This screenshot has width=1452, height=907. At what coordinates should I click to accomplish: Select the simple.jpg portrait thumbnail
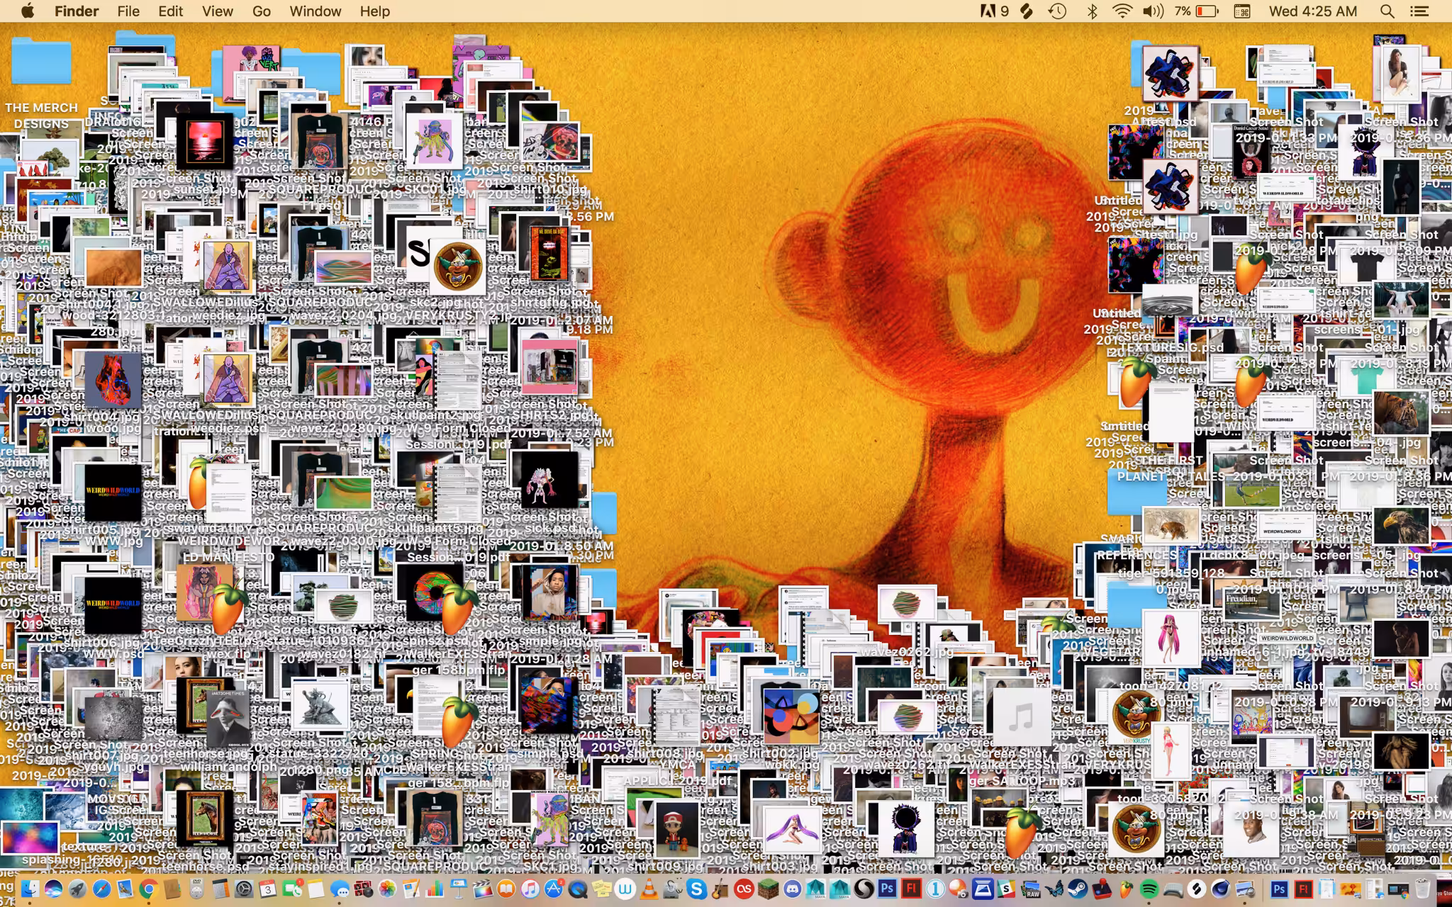tap(550, 592)
